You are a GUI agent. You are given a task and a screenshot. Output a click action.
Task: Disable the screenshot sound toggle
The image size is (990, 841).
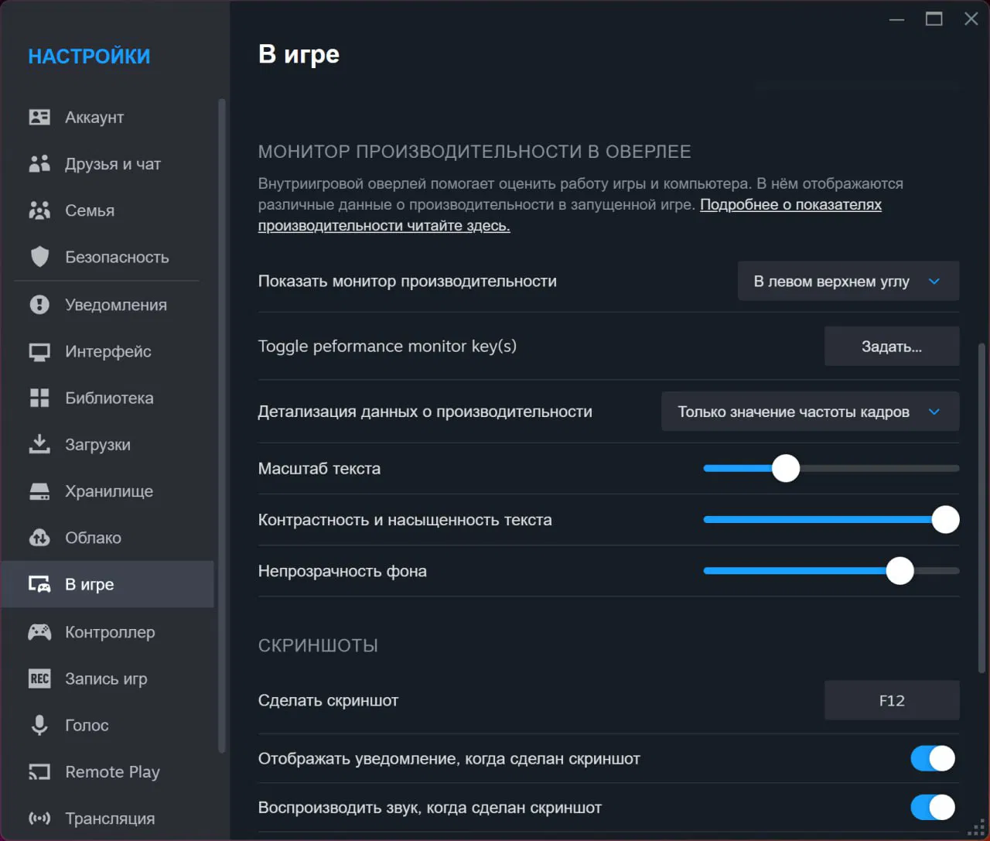(x=933, y=808)
